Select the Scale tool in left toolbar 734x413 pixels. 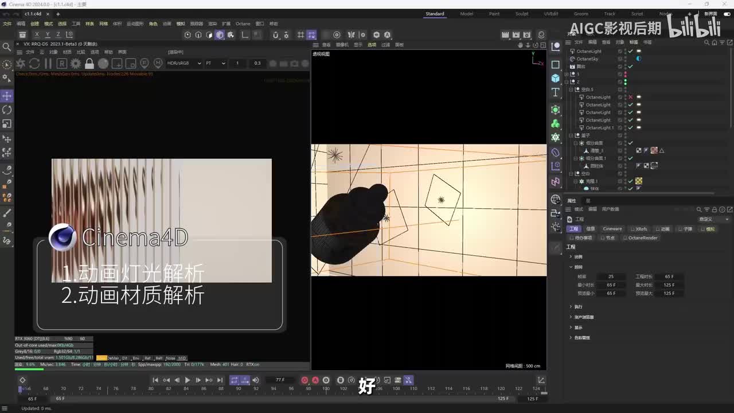pos(7,124)
